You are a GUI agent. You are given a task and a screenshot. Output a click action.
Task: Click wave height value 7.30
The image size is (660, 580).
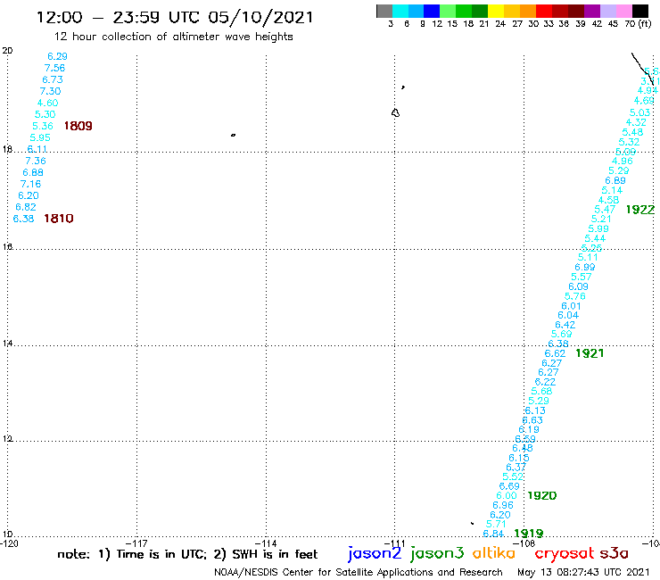(x=50, y=91)
